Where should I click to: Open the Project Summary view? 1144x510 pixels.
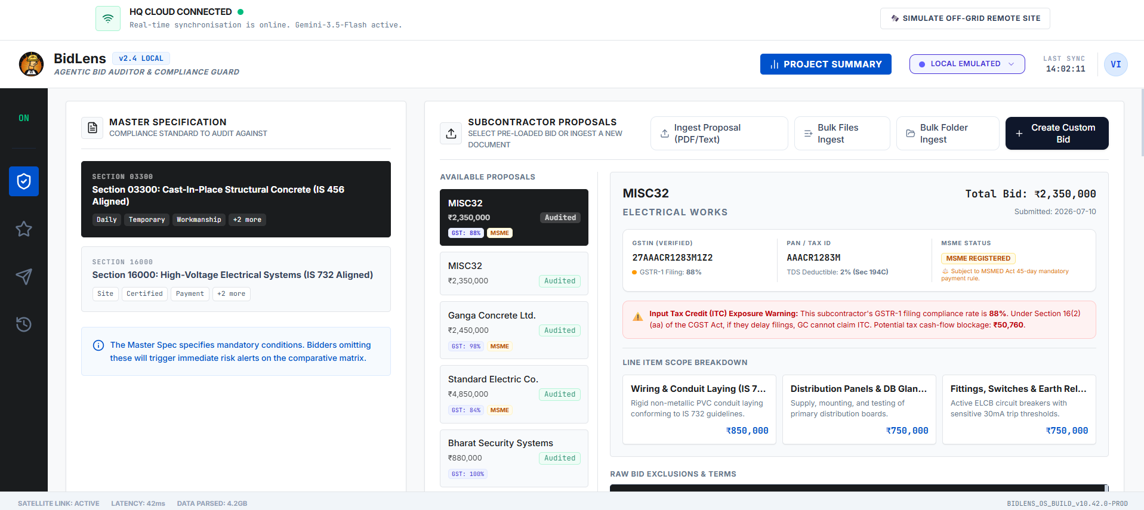pyautogui.click(x=825, y=64)
